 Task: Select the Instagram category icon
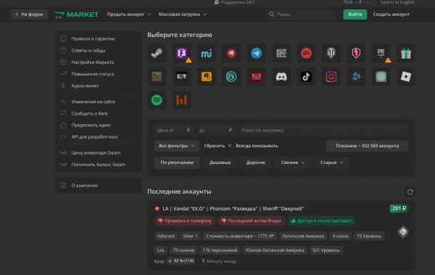(x=331, y=76)
